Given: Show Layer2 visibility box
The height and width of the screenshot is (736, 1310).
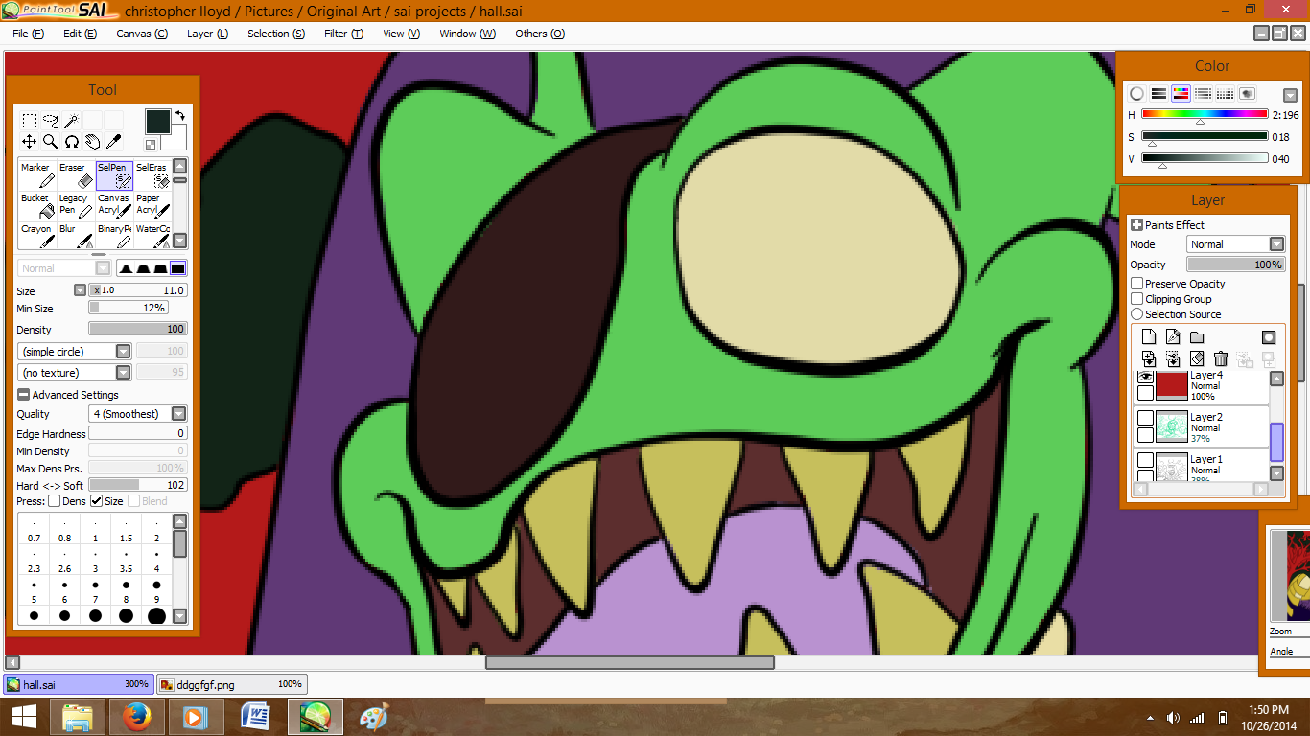Looking at the screenshot, I should (x=1145, y=419).
